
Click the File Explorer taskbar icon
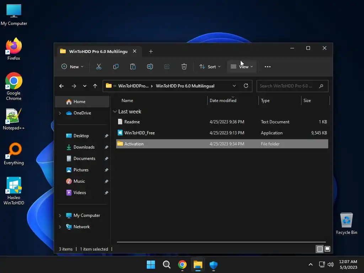[x=198, y=264]
